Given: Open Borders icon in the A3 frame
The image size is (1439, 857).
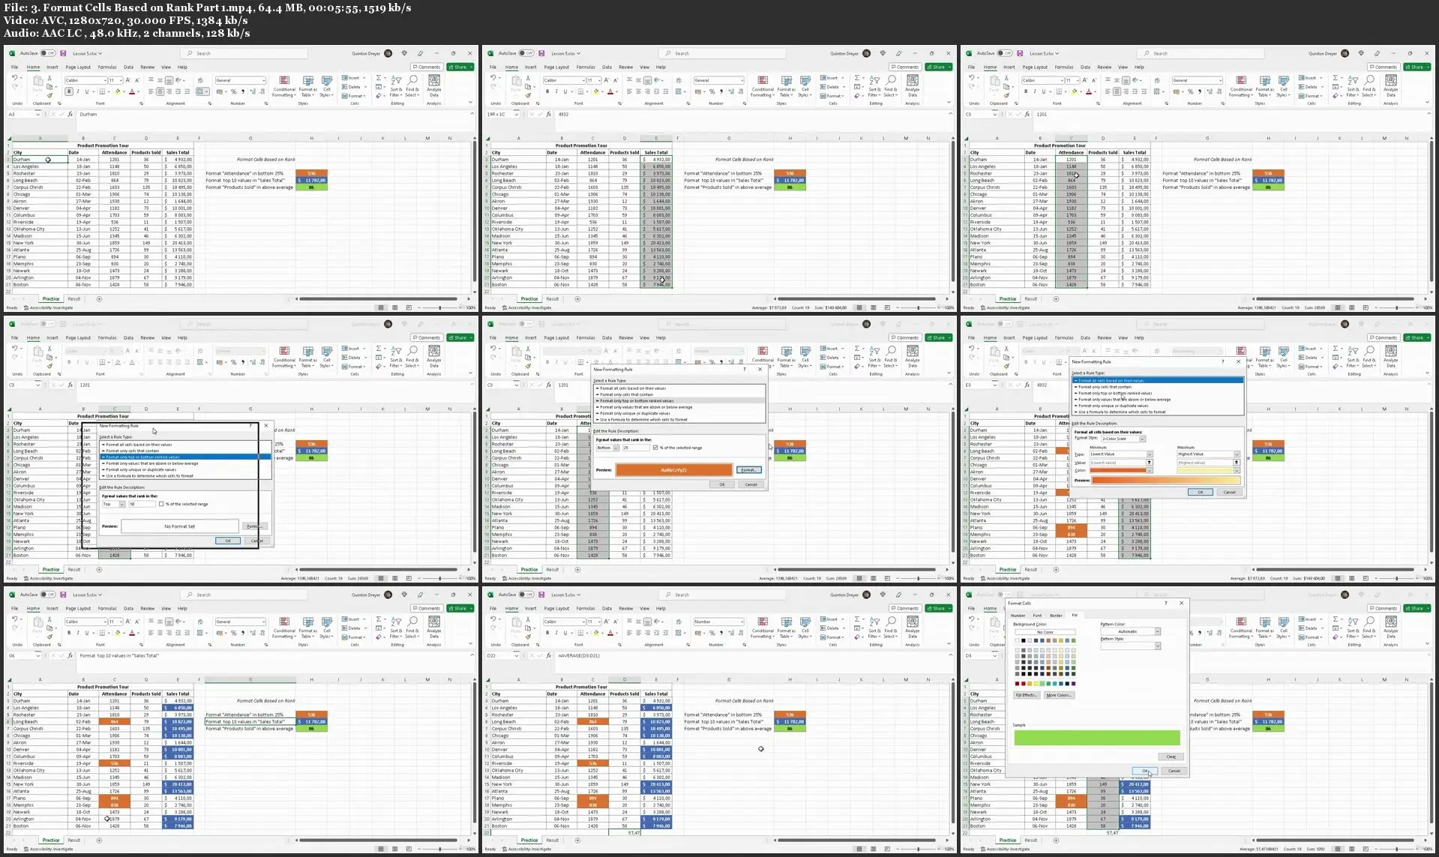Looking at the screenshot, I should coord(103,91).
